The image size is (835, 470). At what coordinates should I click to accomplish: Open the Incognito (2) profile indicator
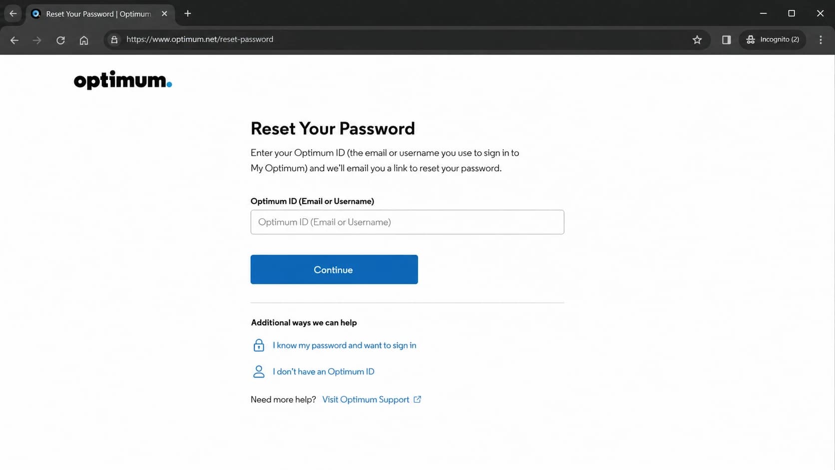(773, 39)
